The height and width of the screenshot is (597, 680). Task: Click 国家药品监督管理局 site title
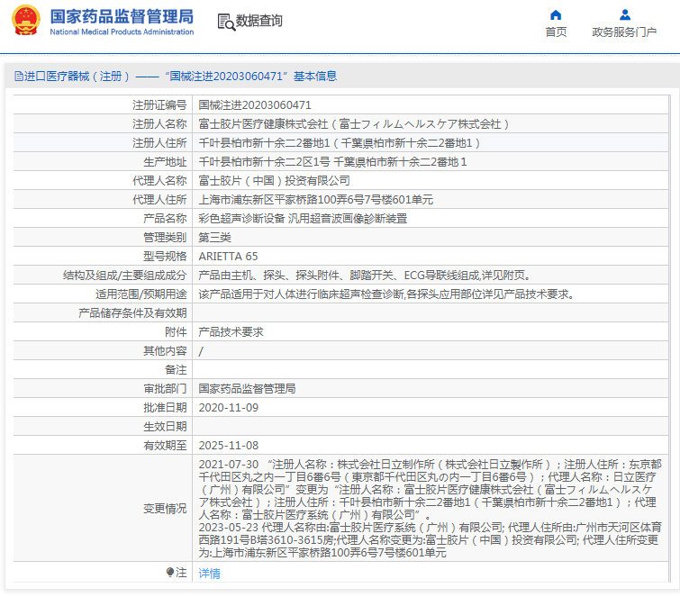coord(122,16)
